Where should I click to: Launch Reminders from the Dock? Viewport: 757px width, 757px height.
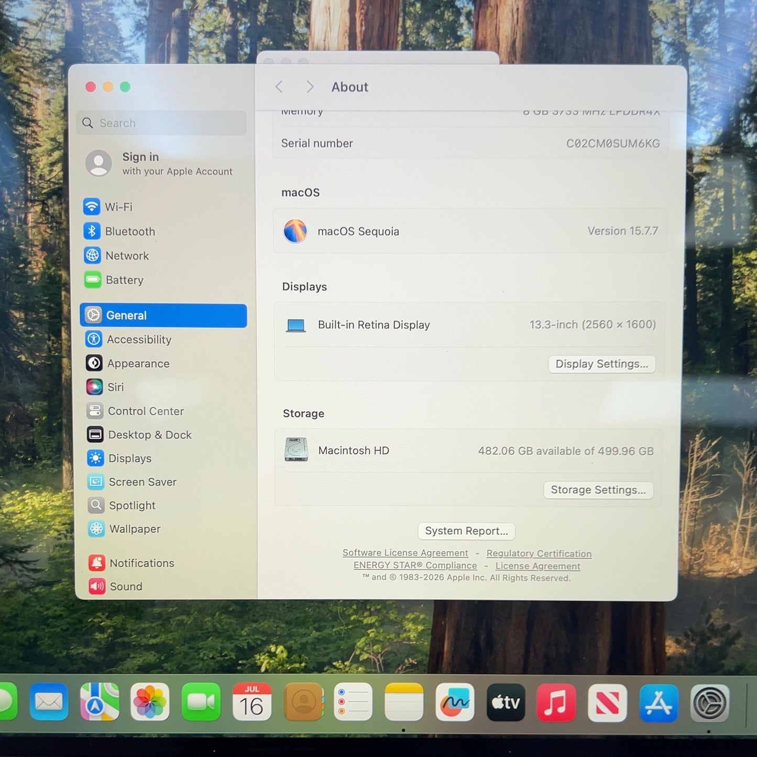[x=353, y=701]
